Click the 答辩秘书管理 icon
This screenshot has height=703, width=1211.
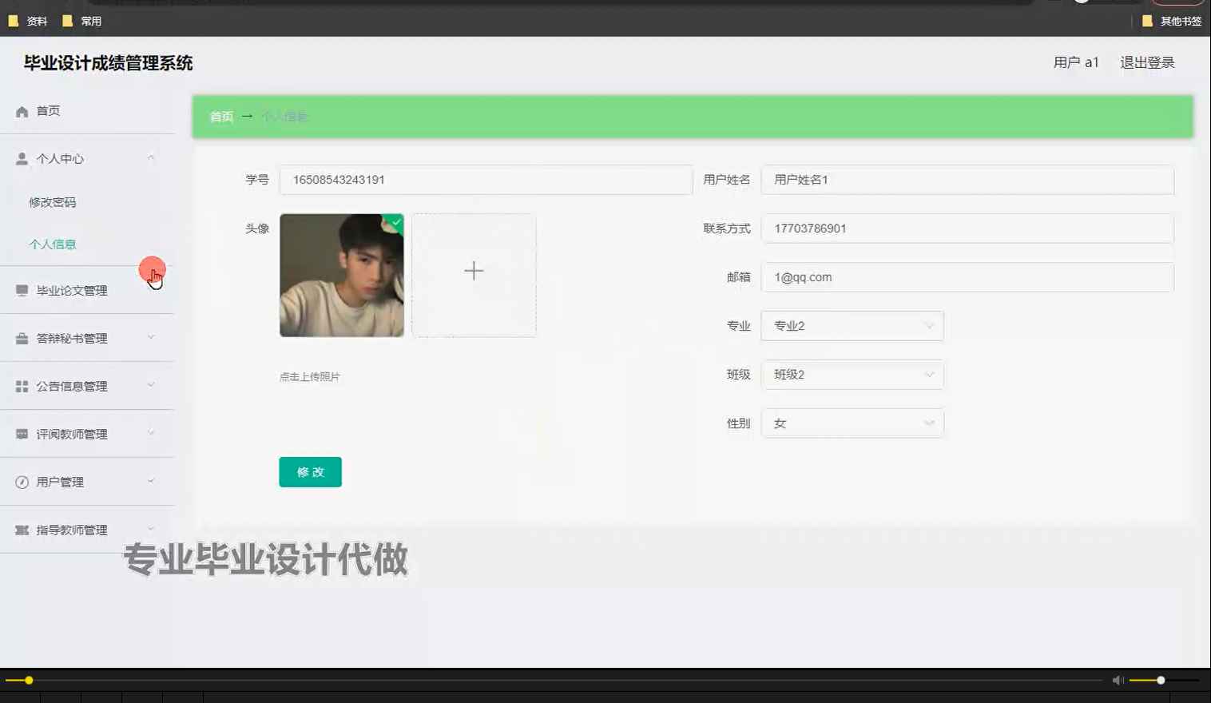[22, 338]
